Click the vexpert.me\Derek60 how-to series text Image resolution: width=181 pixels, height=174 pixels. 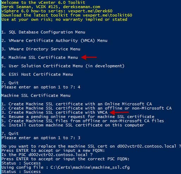(x=90, y=11)
